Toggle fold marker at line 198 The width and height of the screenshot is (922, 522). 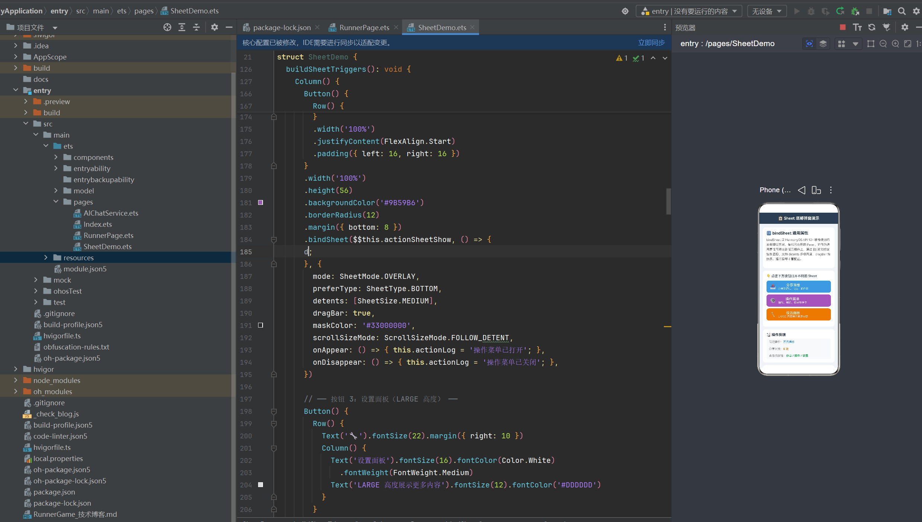tap(274, 412)
